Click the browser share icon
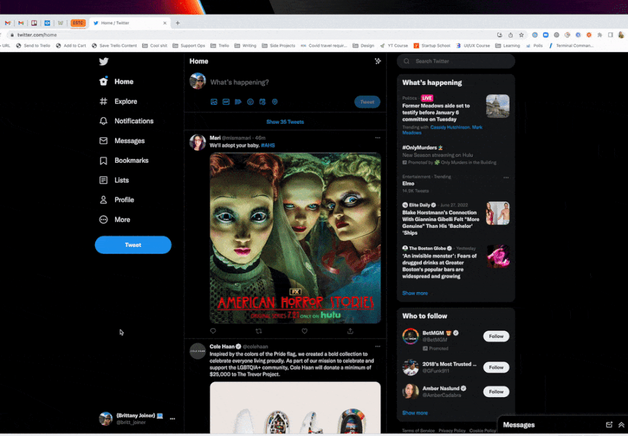 510,35
